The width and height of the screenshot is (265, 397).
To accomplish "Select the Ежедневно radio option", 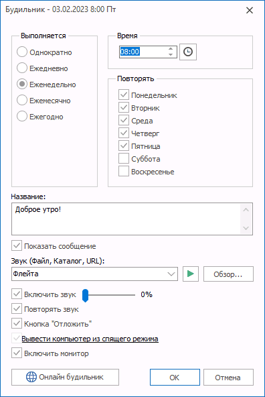I will pyautogui.click(x=22, y=68).
